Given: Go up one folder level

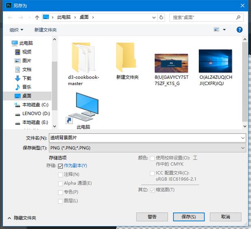Looking at the screenshot, I should [37, 17].
